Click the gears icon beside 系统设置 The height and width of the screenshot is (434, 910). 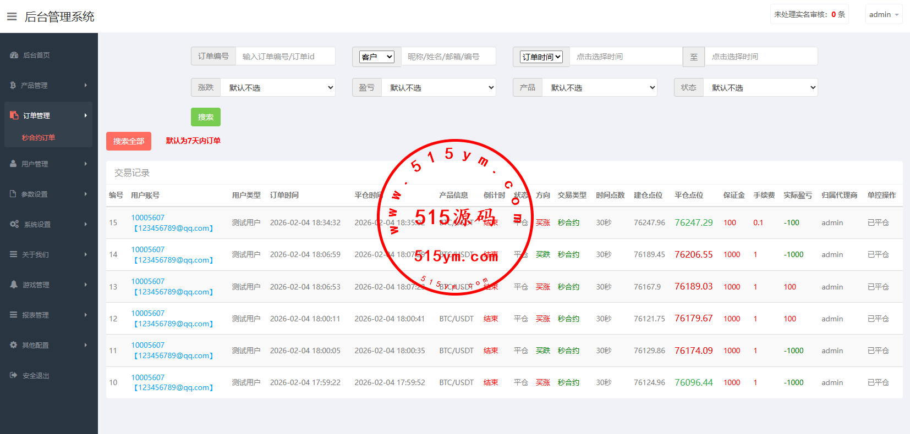coord(14,224)
